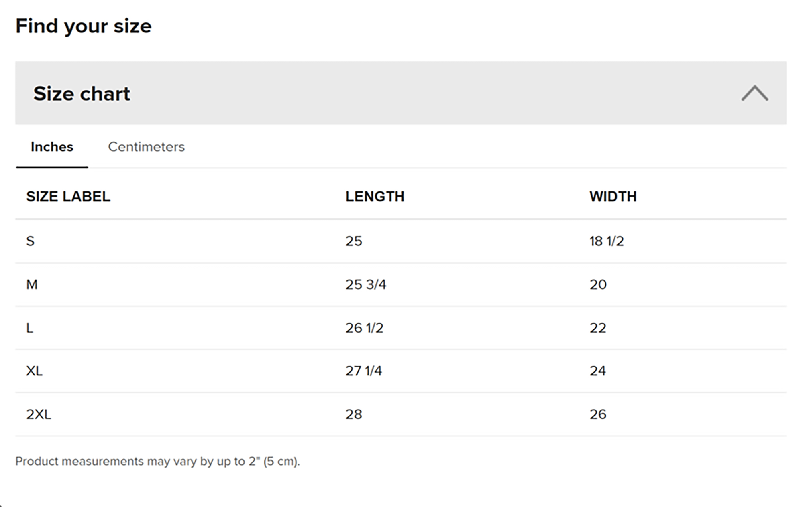Select the S size label row
Viewport: 803px width, 507px height.
31,241
